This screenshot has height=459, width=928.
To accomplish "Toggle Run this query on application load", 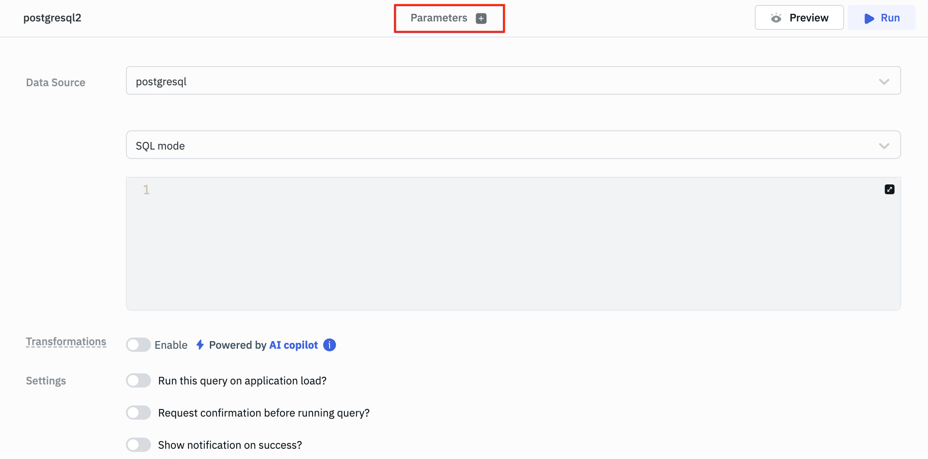I will click(x=138, y=381).
